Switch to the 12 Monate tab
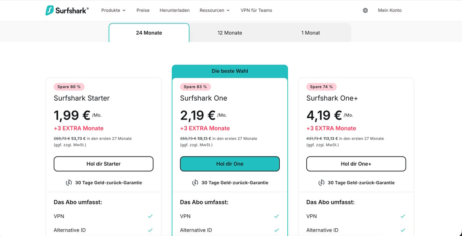Screen dimensions: 462x236 (230, 32)
